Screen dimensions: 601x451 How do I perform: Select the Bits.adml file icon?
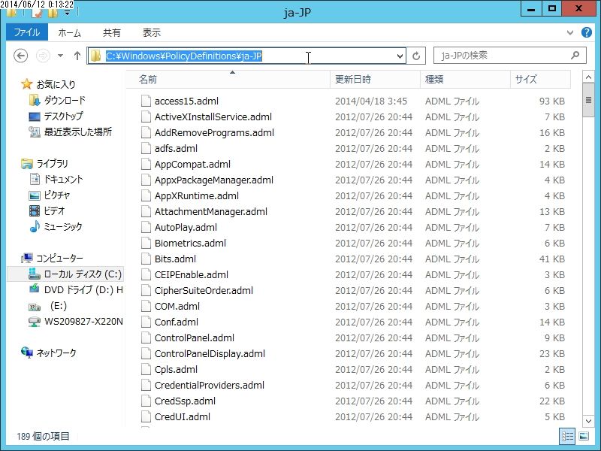click(146, 259)
